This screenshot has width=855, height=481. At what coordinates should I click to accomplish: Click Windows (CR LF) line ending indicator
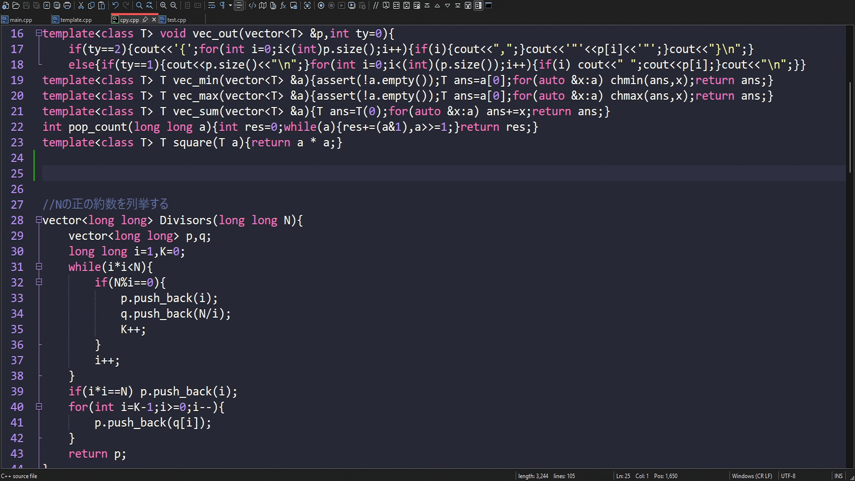click(x=752, y=476)
